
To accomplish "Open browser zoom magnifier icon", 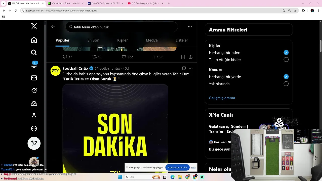I will point(289,11).
